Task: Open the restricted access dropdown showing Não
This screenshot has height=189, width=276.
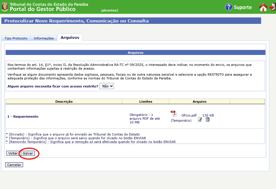Action: tap(107, 86)
